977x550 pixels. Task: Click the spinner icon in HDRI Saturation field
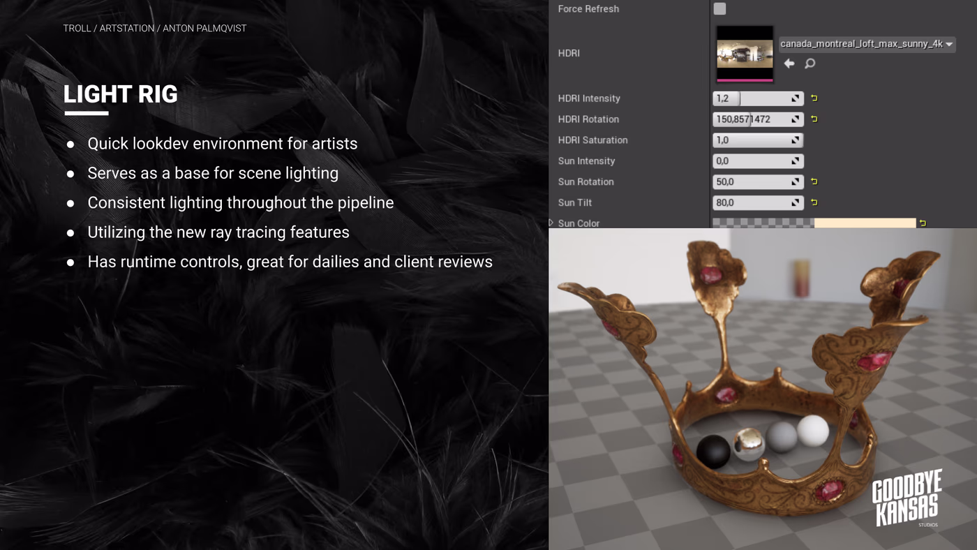click(x=796, y=140)
